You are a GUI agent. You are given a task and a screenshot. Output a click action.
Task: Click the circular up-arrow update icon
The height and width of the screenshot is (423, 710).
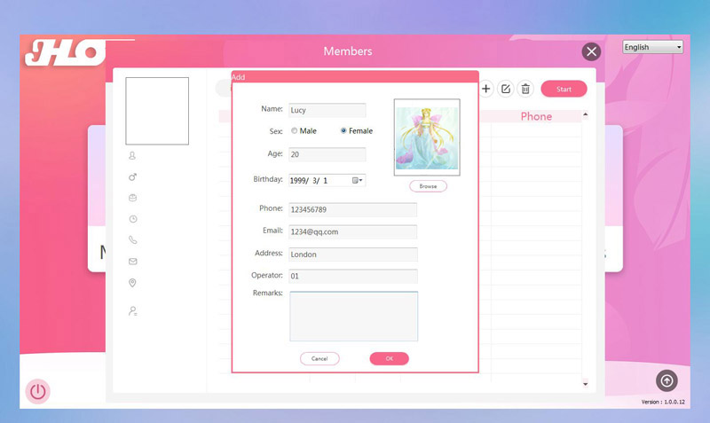click(667, 380)
